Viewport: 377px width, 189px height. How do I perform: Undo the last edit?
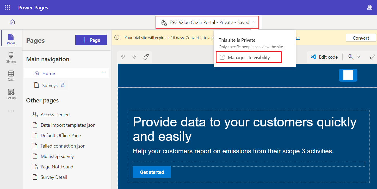point(123,57)
